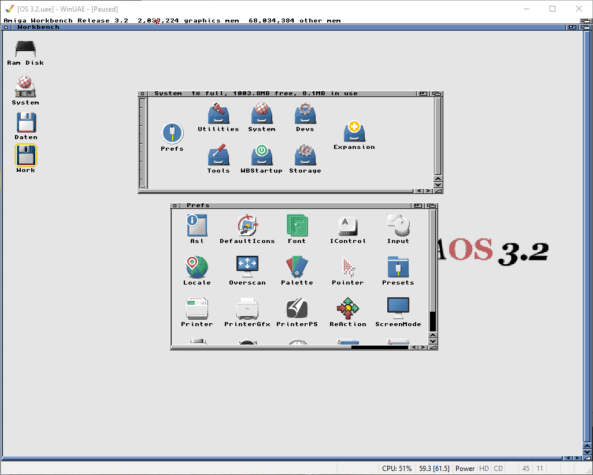The width and height of the screenshot is (593, 475).
Task: Select the Daten floppy disk icon
Action: (26, 123)
